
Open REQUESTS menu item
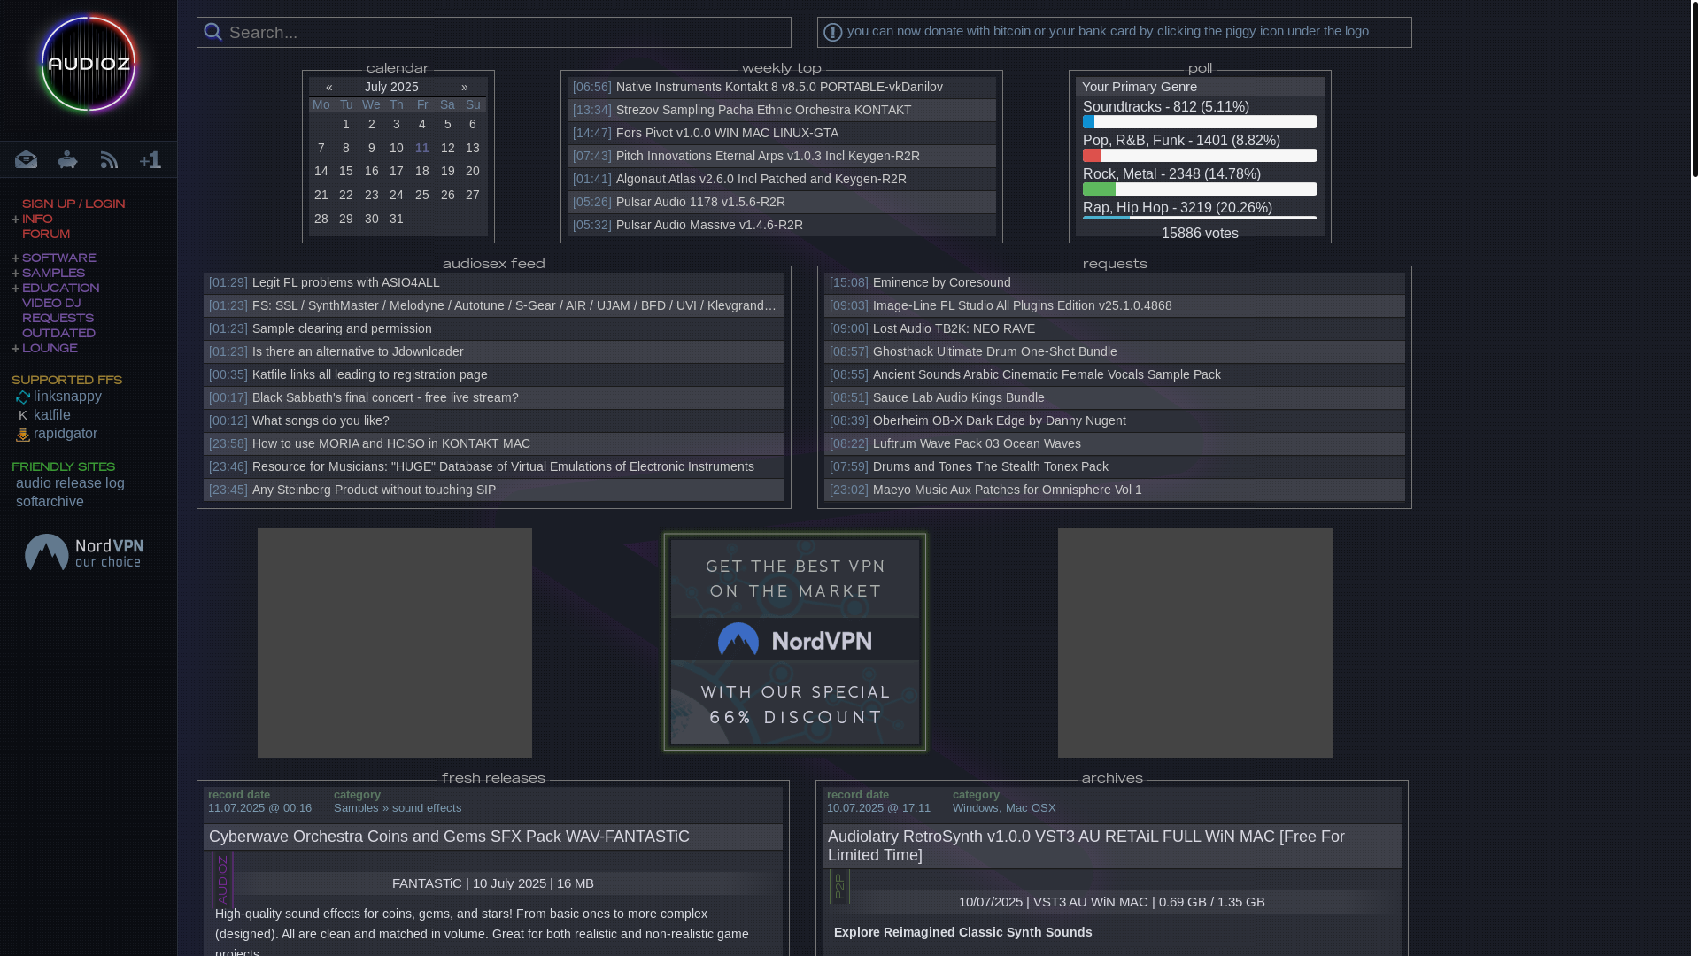pos(58,319)
